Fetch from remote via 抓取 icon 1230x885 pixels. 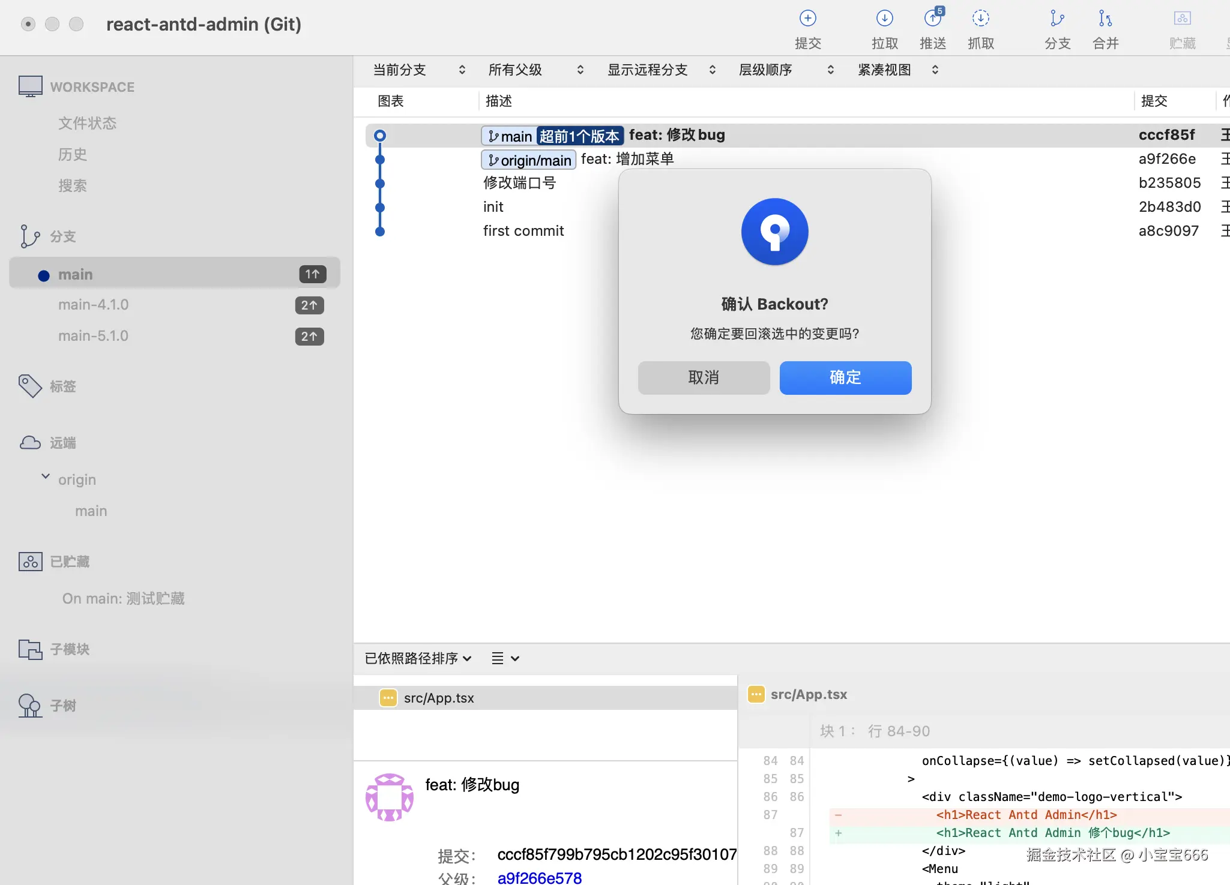tap(981, 27)
